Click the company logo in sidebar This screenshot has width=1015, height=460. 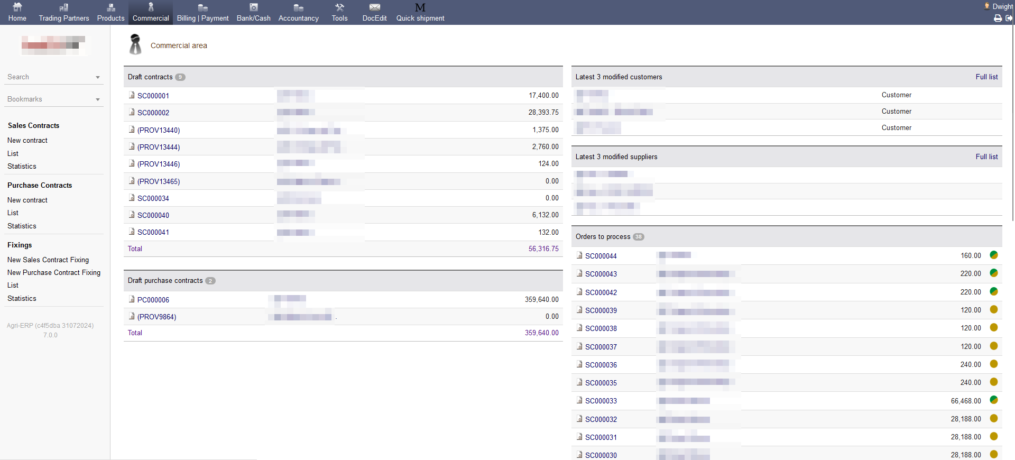click(53, 45)
